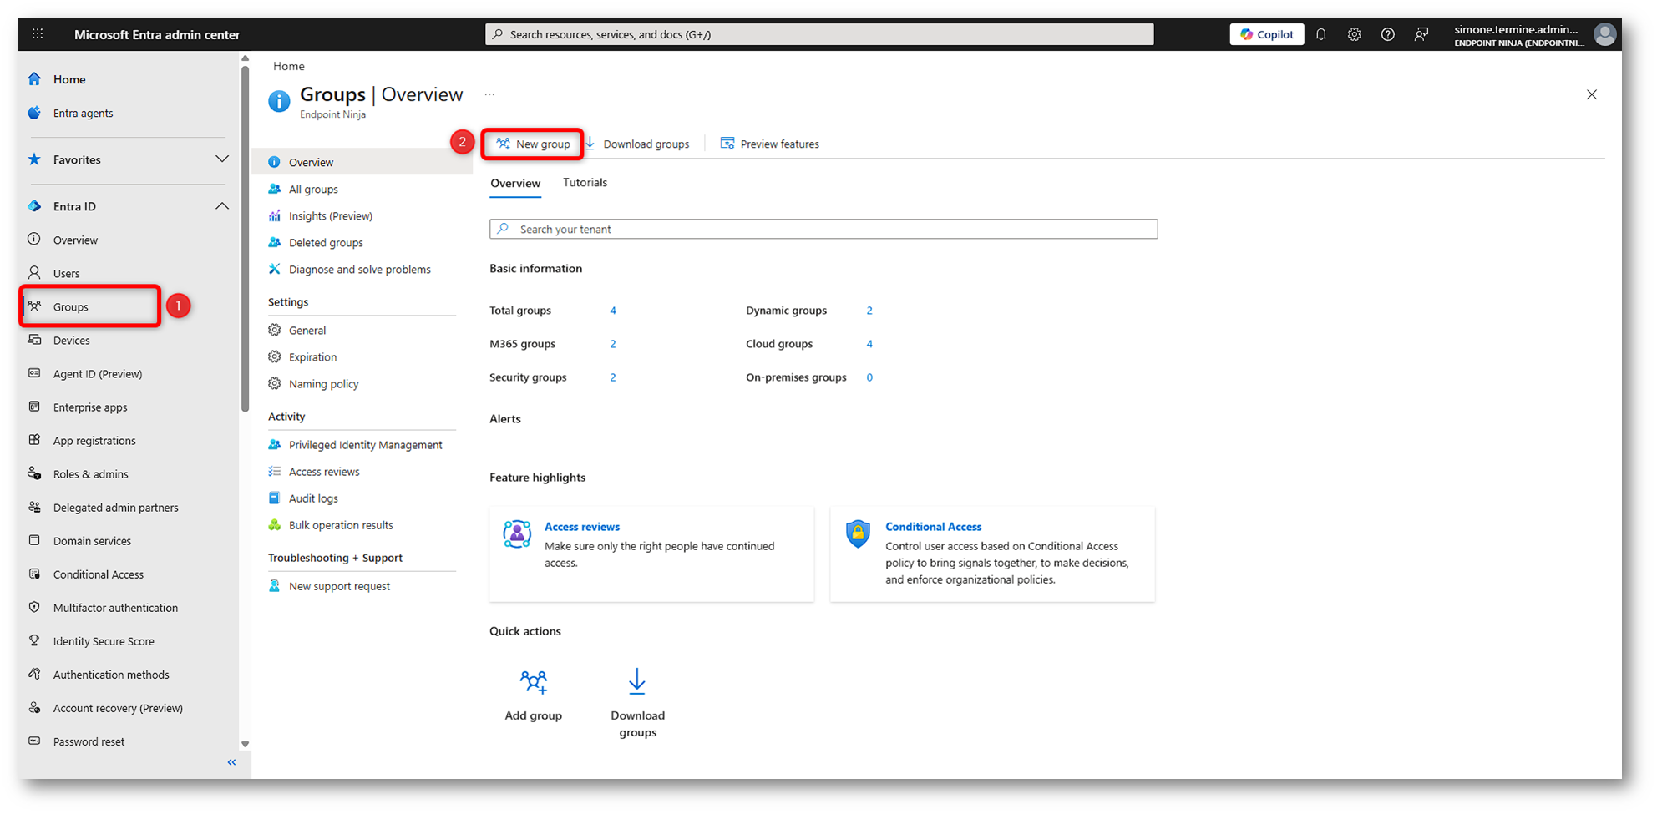The image size is (1657, 814).
Task: Click the New group button
Action: [x=533, y=144]
